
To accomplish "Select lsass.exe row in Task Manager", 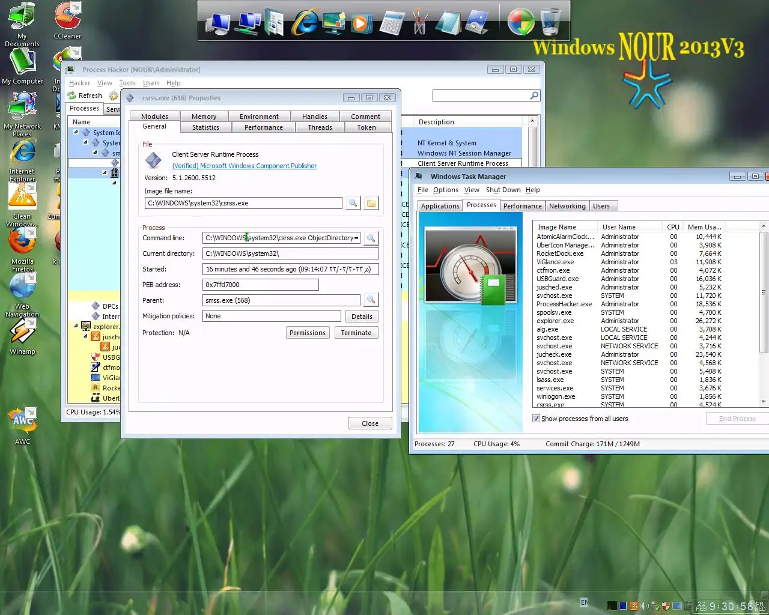I will coord(629,380).
